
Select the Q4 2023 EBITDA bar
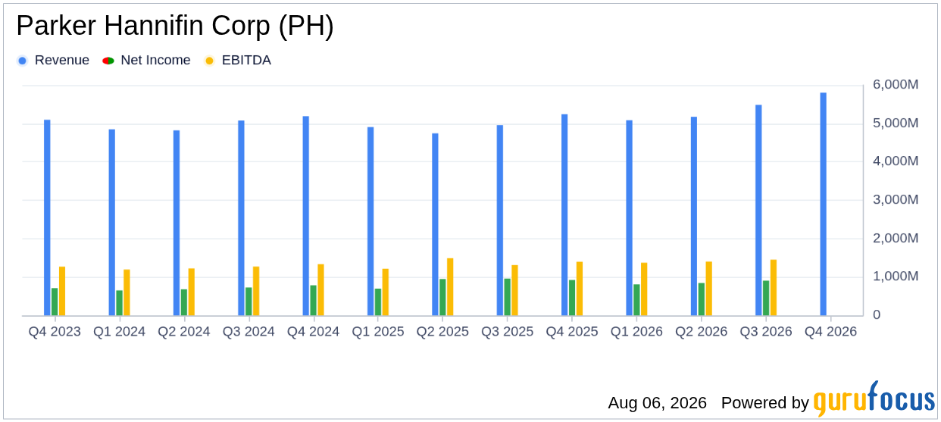click(62, 291)
